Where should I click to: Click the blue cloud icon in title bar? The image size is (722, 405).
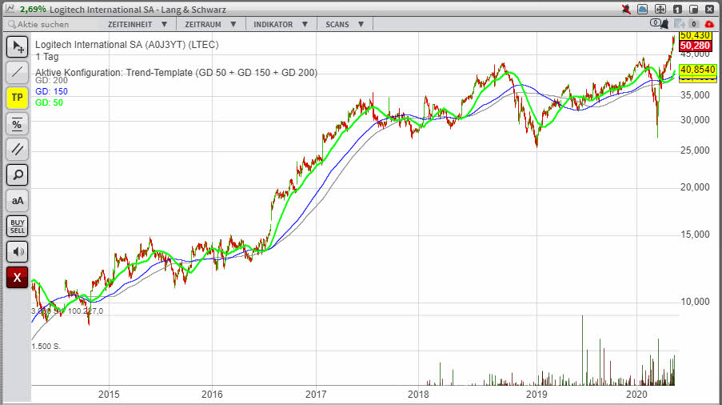click(x=642, y=9)
